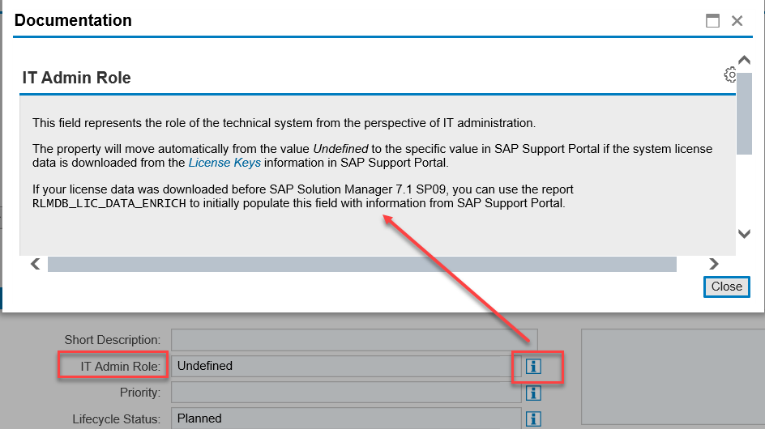
Task: Open info help for IT Admin Role
Action: (x=533, y=366)
